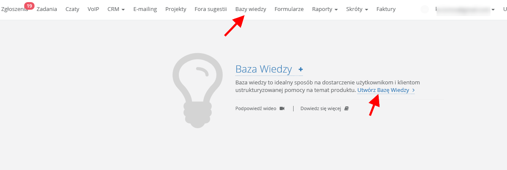The image size is (507, 170).
Task: Navigate to E-mailing
Action: coord(145,9)
